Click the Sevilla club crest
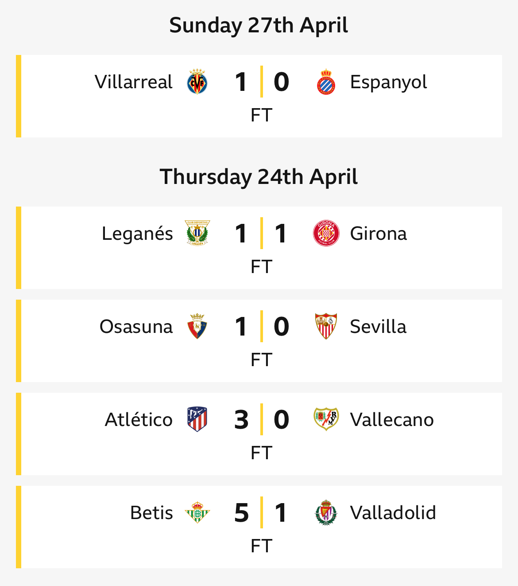The height and width of the screenshot is (586, 518). (326, 326)
